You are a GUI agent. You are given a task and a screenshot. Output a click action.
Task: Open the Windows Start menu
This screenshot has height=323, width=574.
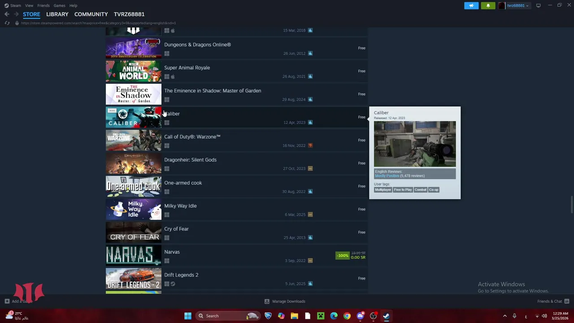[x=188, y=316]
